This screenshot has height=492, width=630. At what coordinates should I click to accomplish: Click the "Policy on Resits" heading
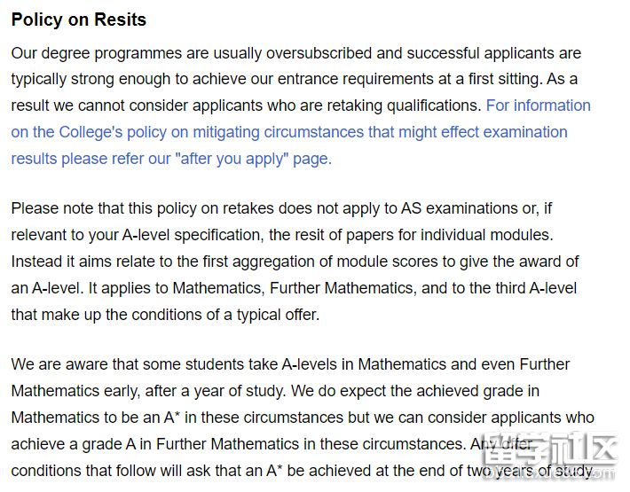pyautogui.click(x=79, y=20)
